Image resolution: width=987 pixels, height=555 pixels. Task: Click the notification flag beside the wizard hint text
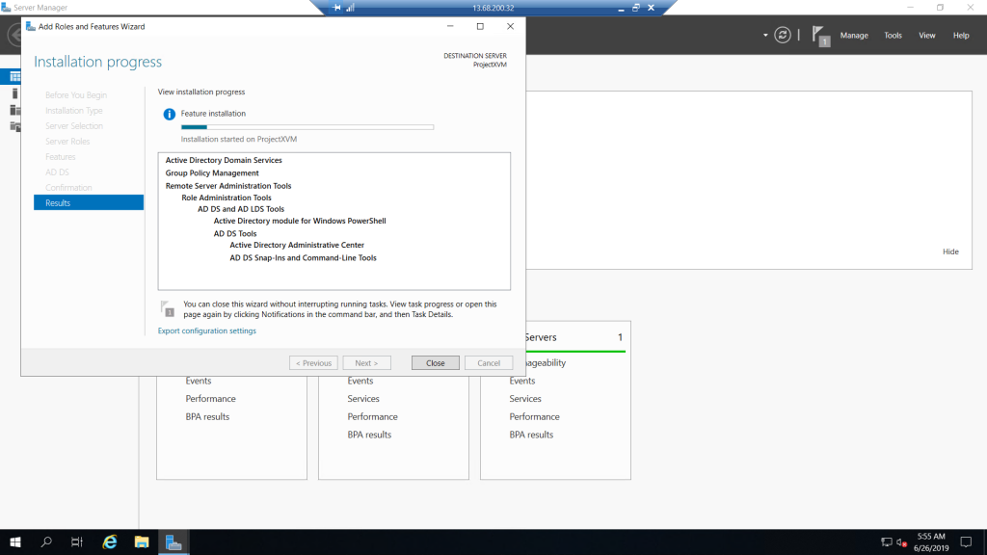click(x=168, y=308)
